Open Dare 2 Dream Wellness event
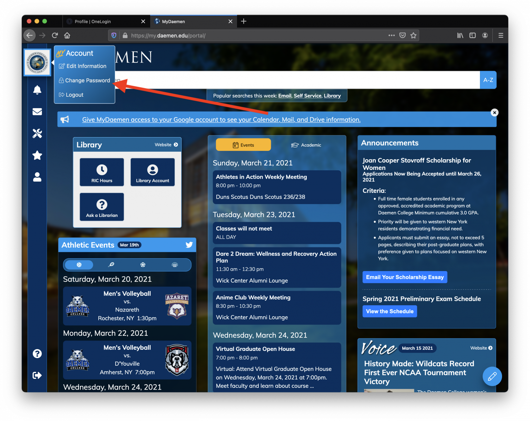Image resolution: width=530 pixels, height=421 pixels. 277,267
